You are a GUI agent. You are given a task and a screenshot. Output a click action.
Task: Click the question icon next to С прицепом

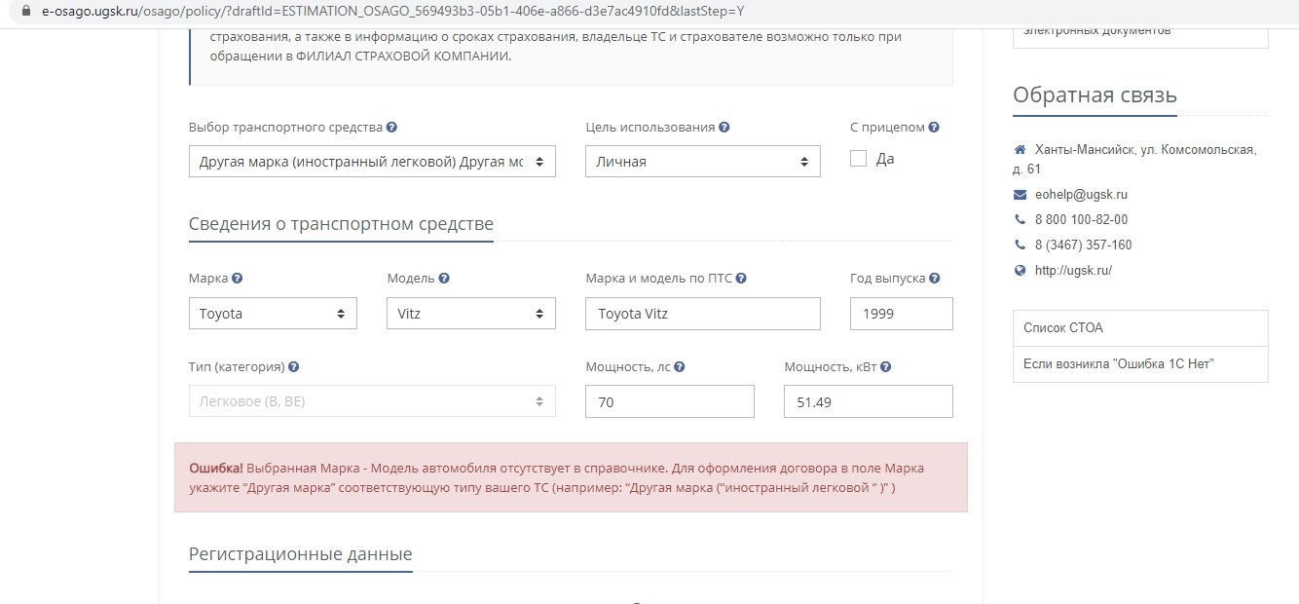tap(934, 128)
